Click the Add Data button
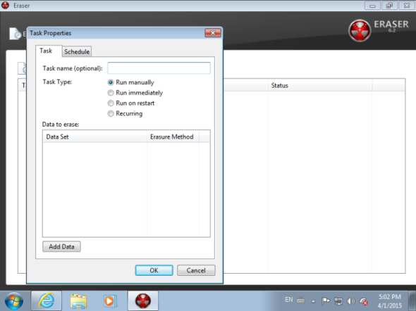416x311 pixels. click(x=61, y=247)
